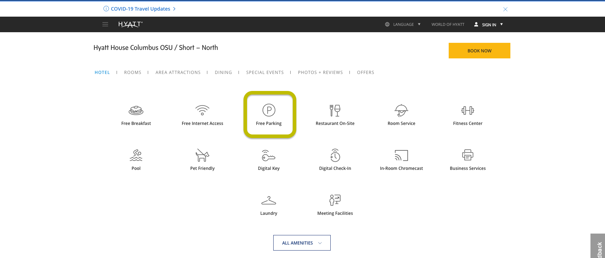Click the Digital Check-In clock icon
This screenshot has height=258, width=605.
[x=335, y=155]
